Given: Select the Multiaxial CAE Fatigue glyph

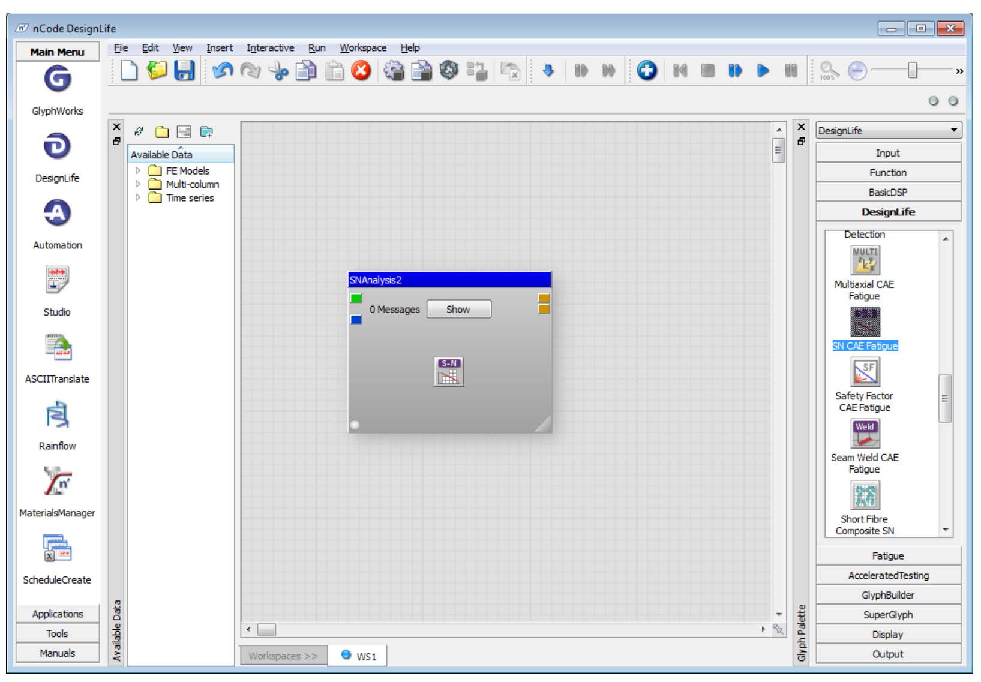Looking at the screenshot, I should (x=864, y=260).
